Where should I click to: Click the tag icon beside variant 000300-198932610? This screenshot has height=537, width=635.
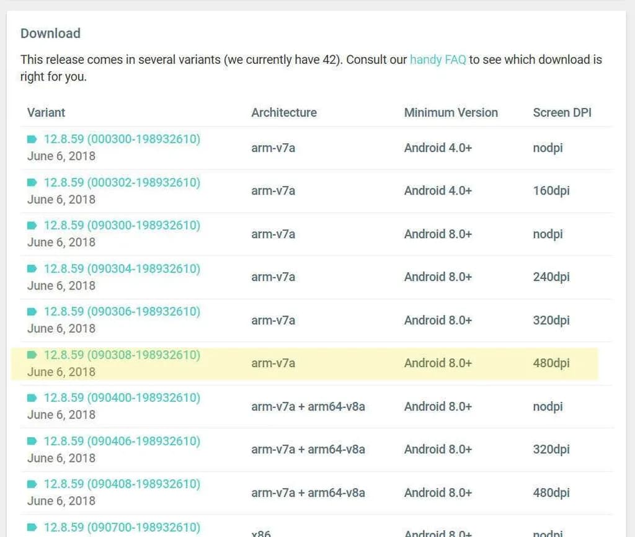32,140
